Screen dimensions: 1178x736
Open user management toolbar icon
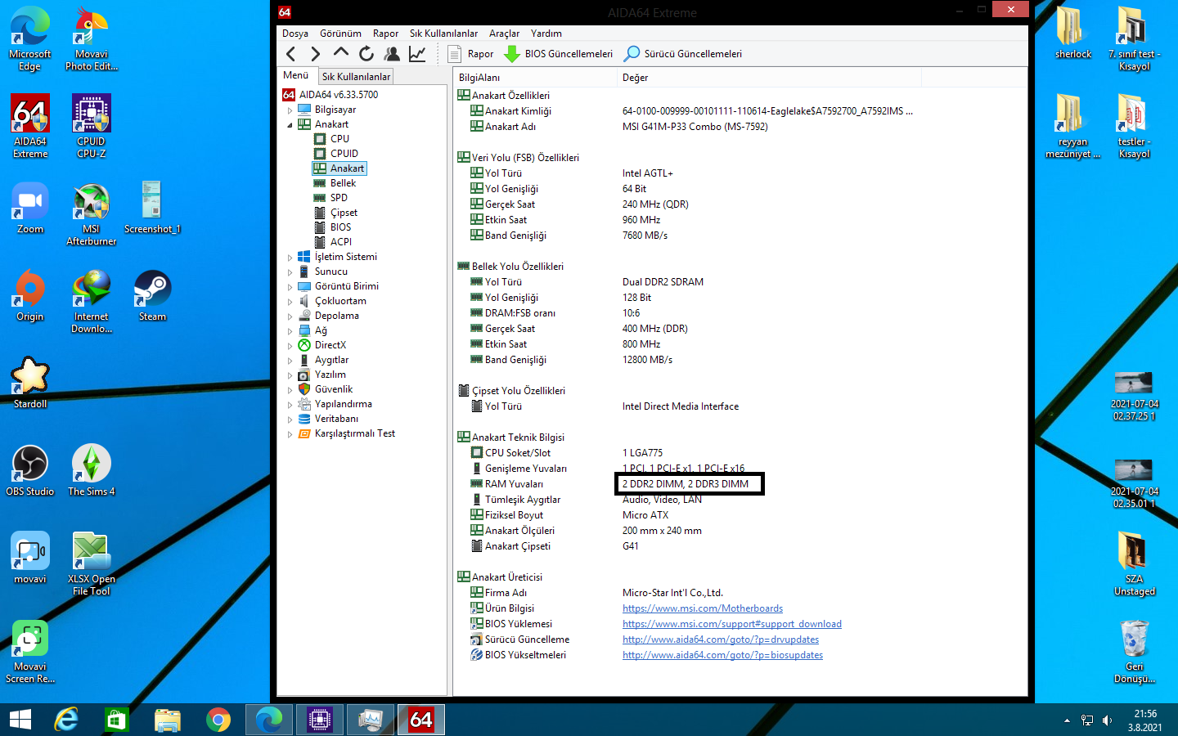point(392,54)
